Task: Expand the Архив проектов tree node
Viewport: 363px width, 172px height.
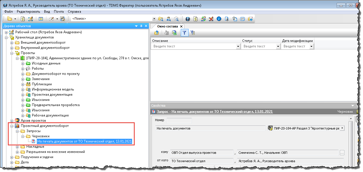Action: click(x=12, y=121)
